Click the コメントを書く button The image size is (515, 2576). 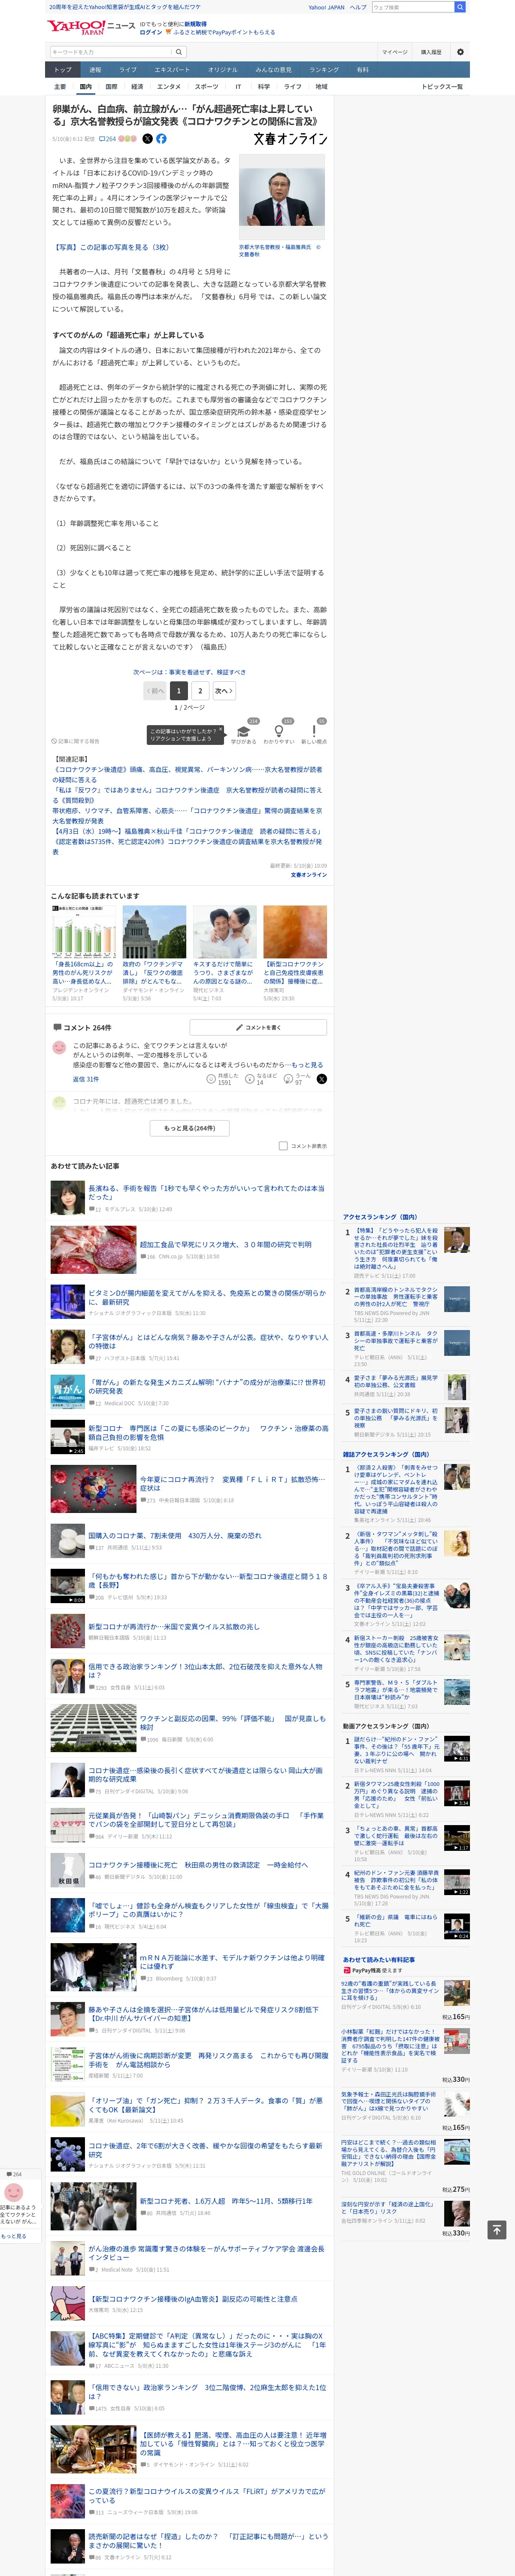click(x=258, y=1027)
